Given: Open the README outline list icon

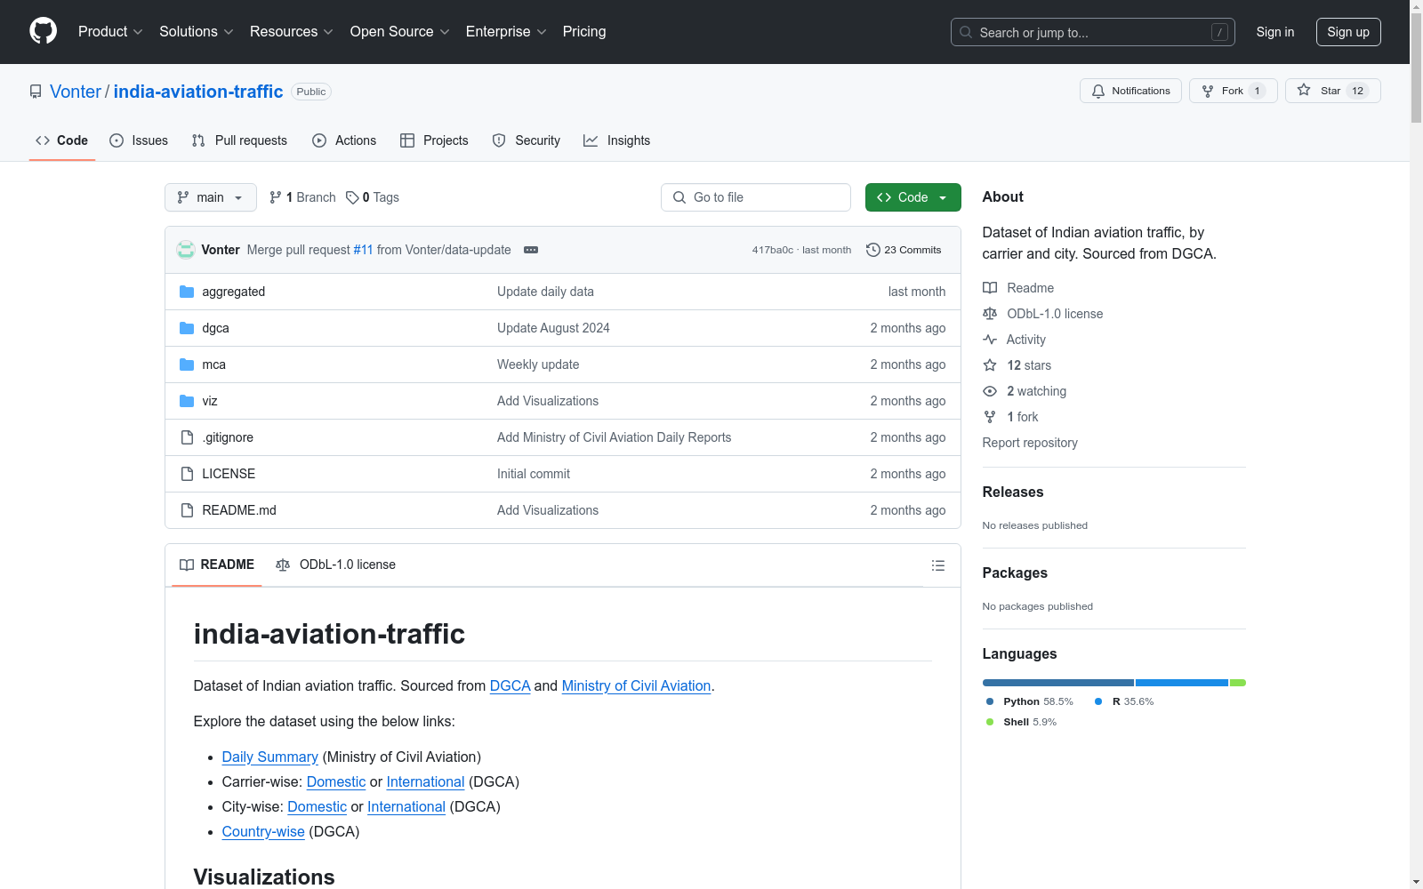Looking at the screenshot, I should [937, 565].
